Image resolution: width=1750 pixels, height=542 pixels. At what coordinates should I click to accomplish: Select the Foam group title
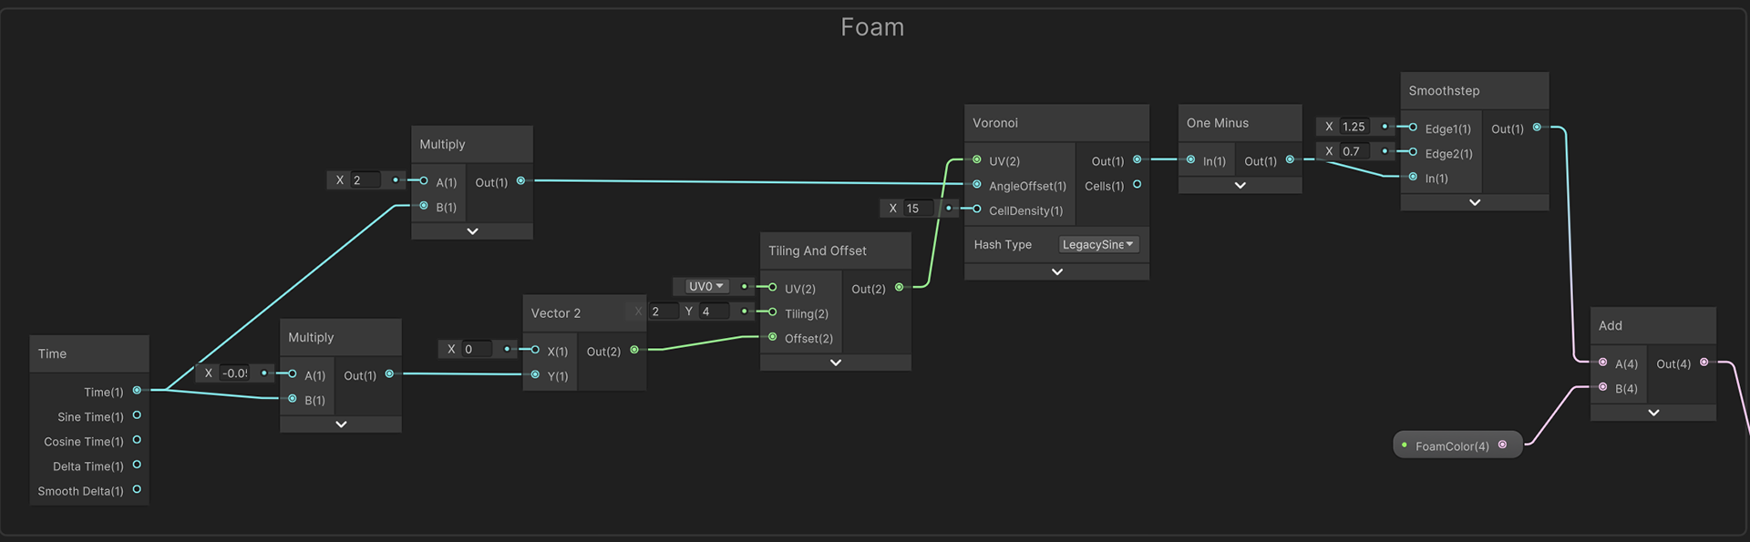(872, 27)
